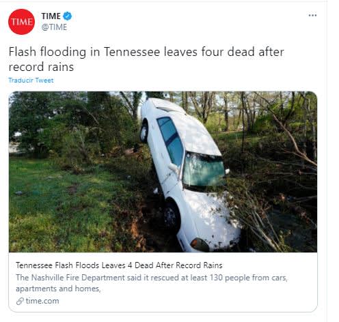This screenshot has width=339, height=322.
Task: Click the 'record rains' tweet line
Action: pyautogui.click(x=41, y=67)
